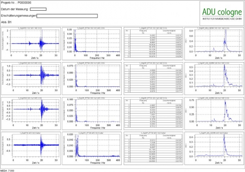Open the time signal chart scaled -1 to 2
The width and height of the screenshot is (245, 172).
pyautogui.click(x=31, y=44)
